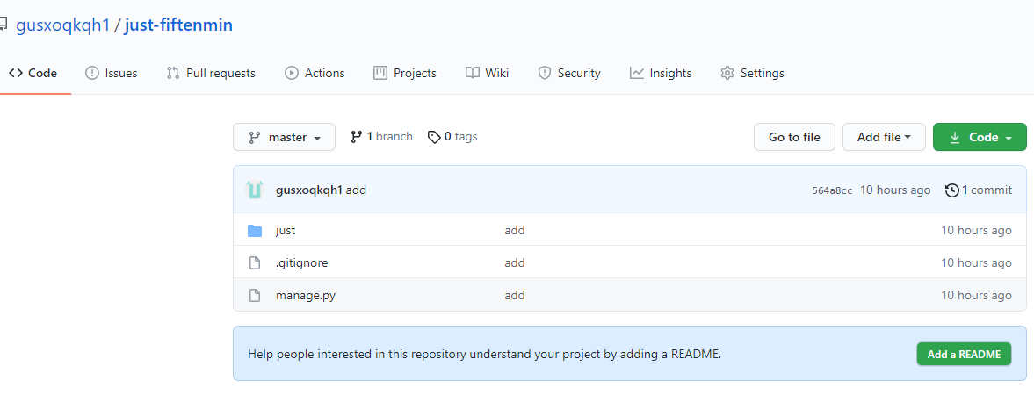
Task: Open the Pull requests tab
Action: (211, 74)
